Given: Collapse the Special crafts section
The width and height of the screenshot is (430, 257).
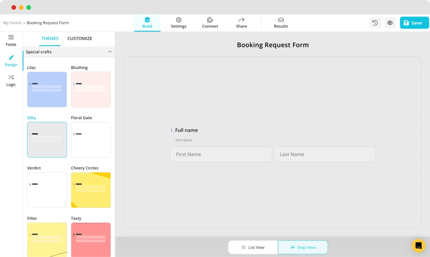Looking at the screenshot, I should [110, 52].
